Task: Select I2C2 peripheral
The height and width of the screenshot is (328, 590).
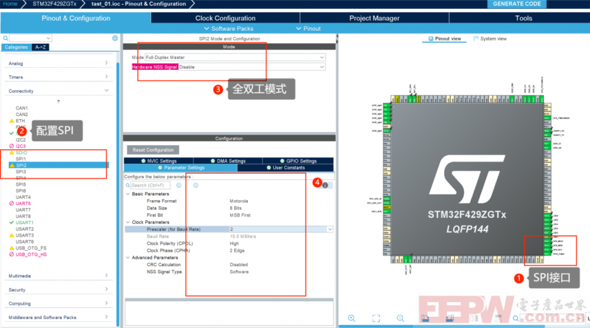Action: [x=21, y=140]
